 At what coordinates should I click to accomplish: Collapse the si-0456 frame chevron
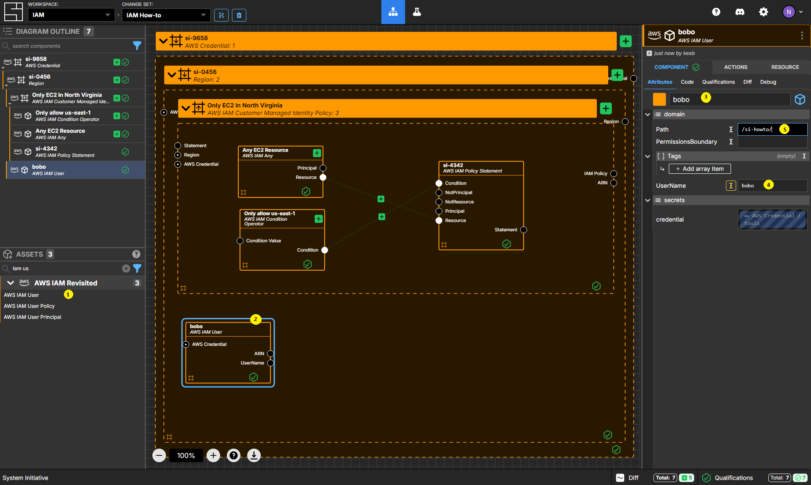tap(172, 75)
